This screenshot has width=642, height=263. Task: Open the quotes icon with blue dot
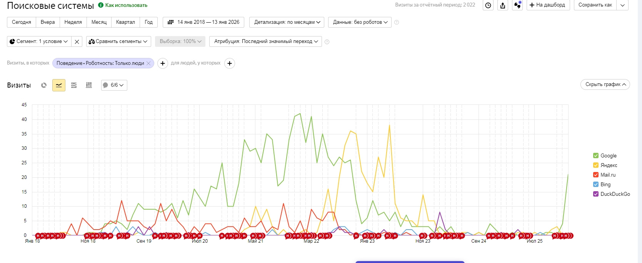[x=517, y=5]
